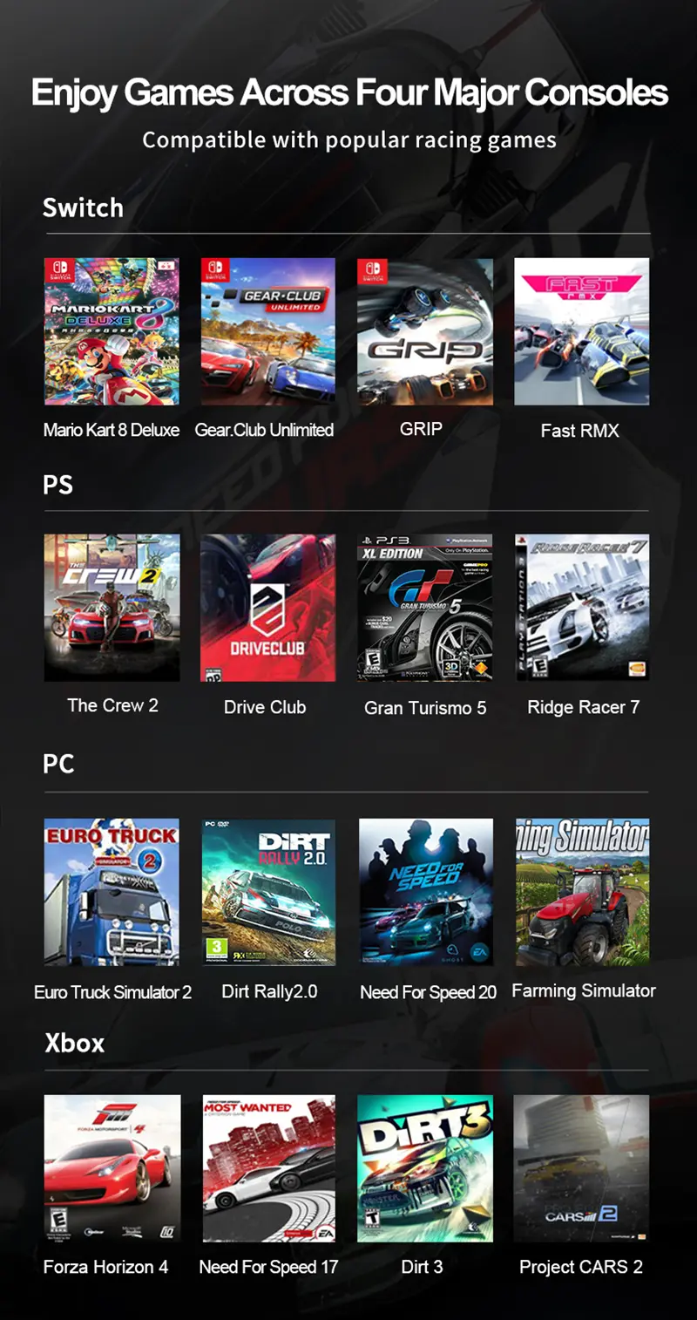Click The Crew 2 cover image

pos(112,608)
